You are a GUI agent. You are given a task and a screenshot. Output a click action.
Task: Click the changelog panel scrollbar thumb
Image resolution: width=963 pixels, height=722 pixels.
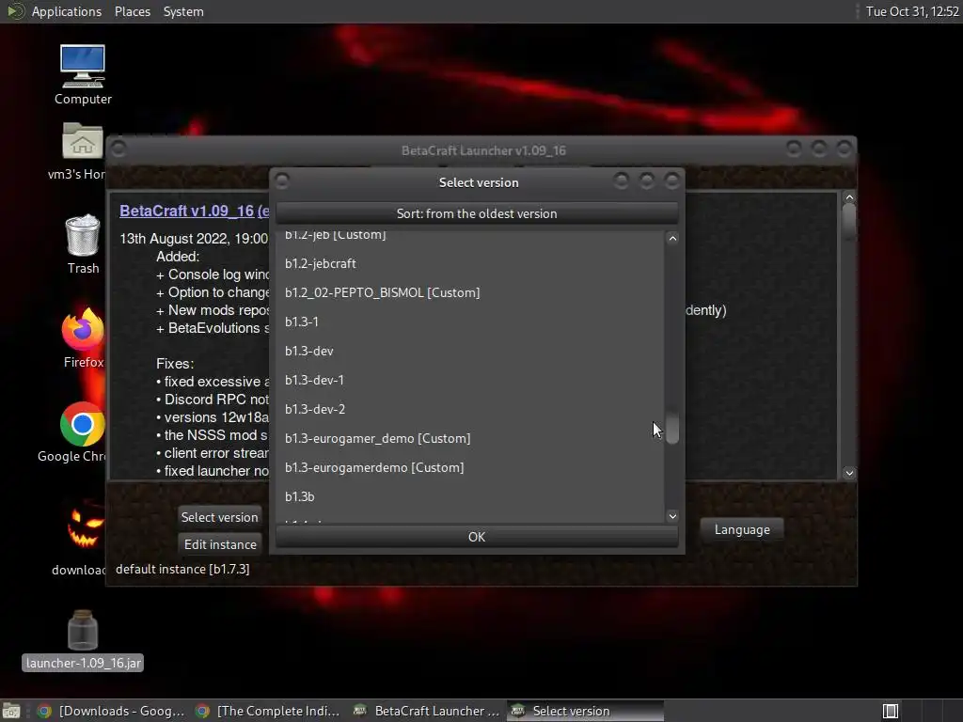click(x=849, y=220)
